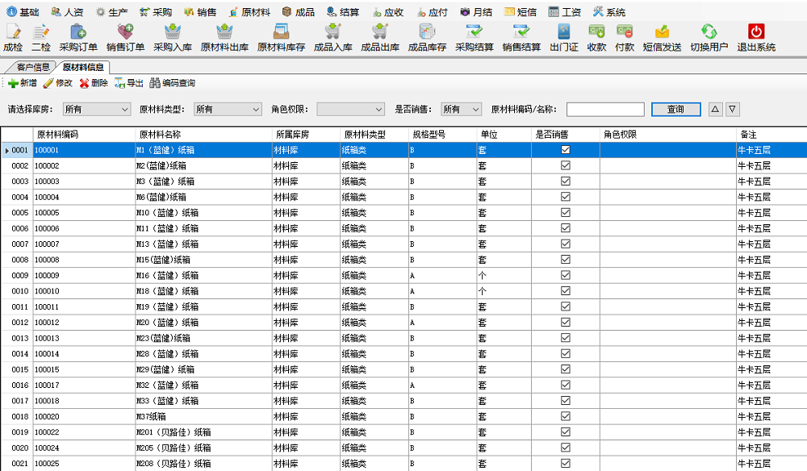Open the 短信发送 SMS send icon

[x=662, y=32]
